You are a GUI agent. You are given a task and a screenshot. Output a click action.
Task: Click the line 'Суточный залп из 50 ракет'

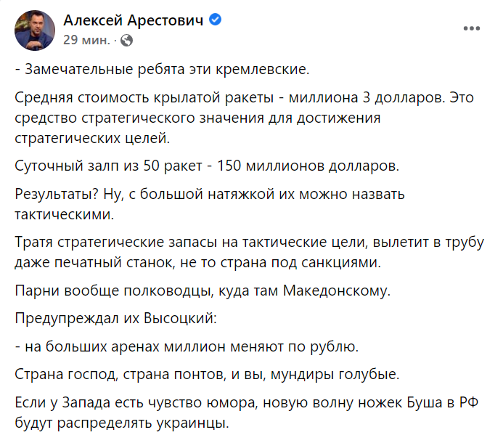pyautogui.click(x=207, y=166)
